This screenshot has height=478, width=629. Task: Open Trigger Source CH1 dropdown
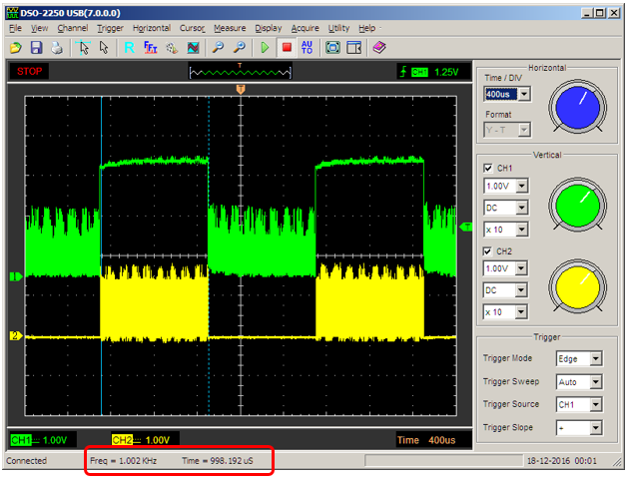(x=596, y=404)
